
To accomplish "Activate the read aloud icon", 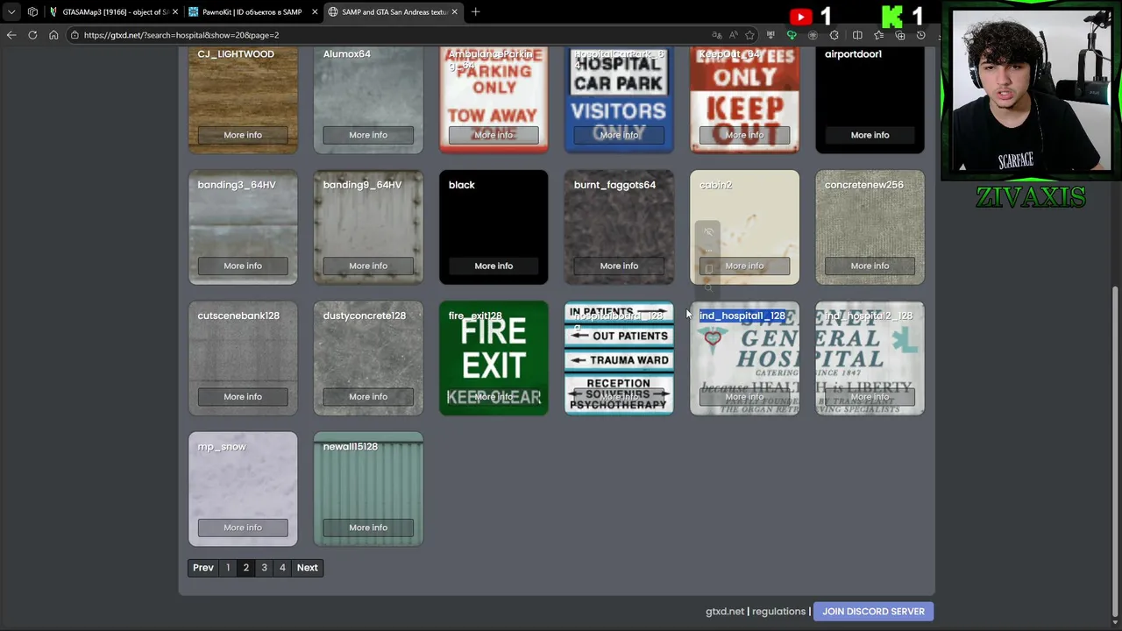I will coord(734,35).
